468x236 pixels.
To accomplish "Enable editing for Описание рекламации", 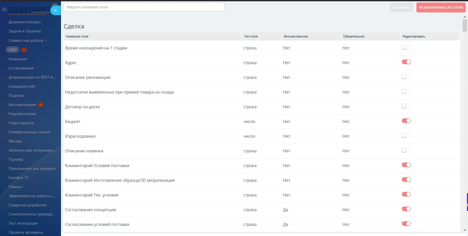I will 406,77.
